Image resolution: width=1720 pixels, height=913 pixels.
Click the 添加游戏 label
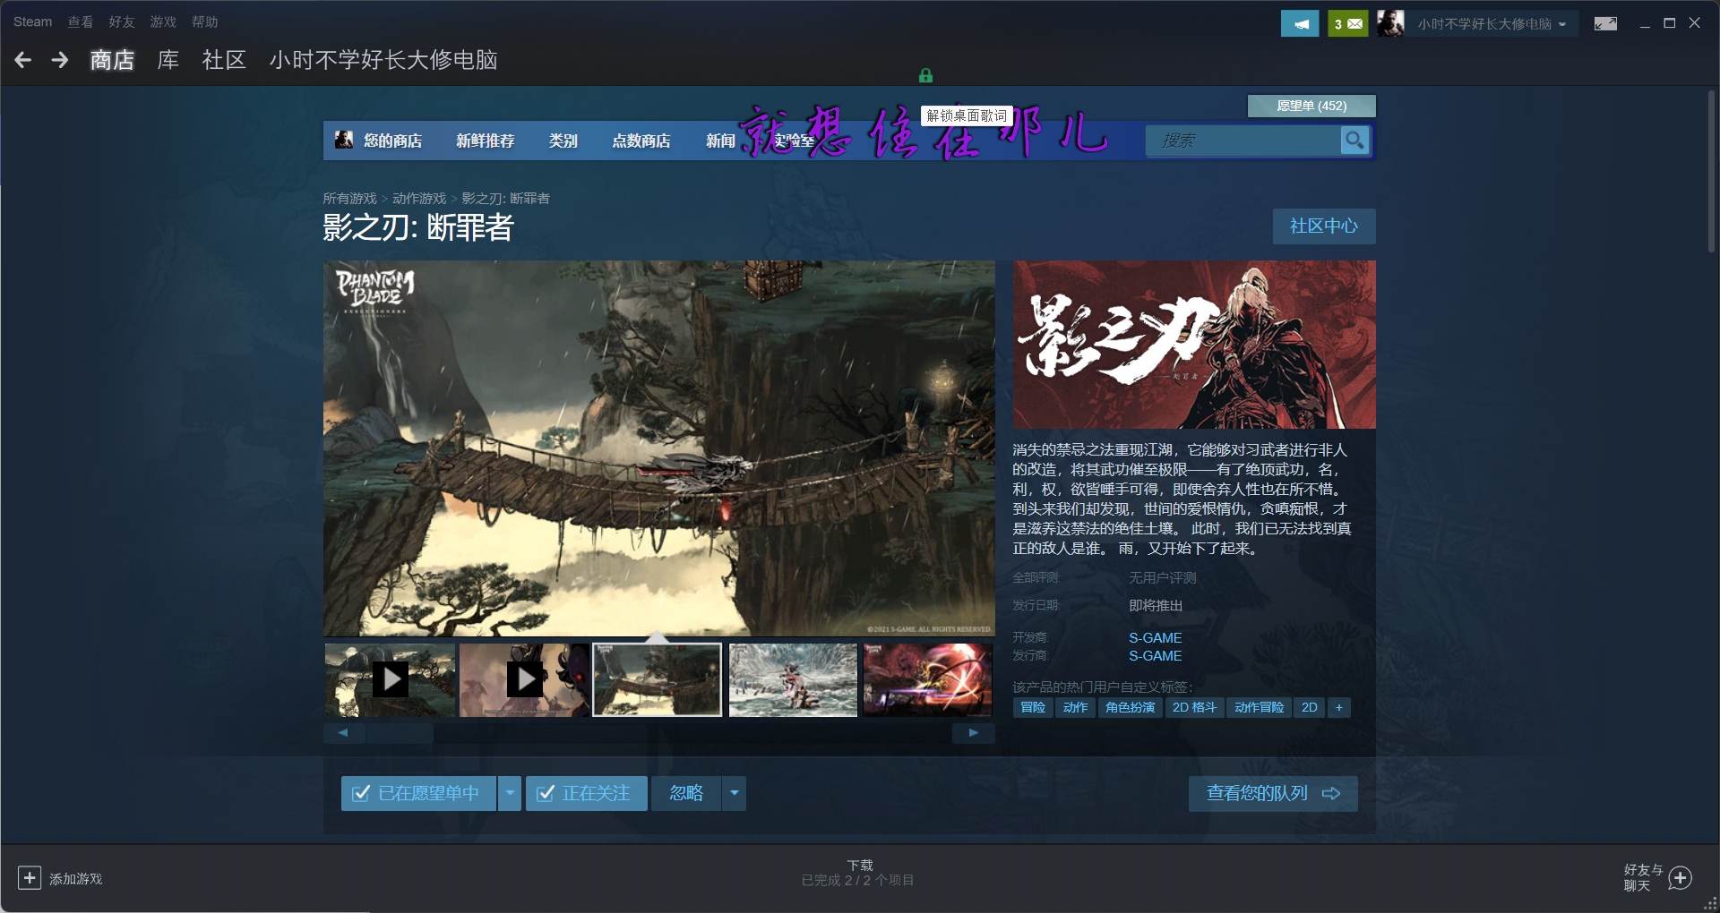[x=76, y=879]
